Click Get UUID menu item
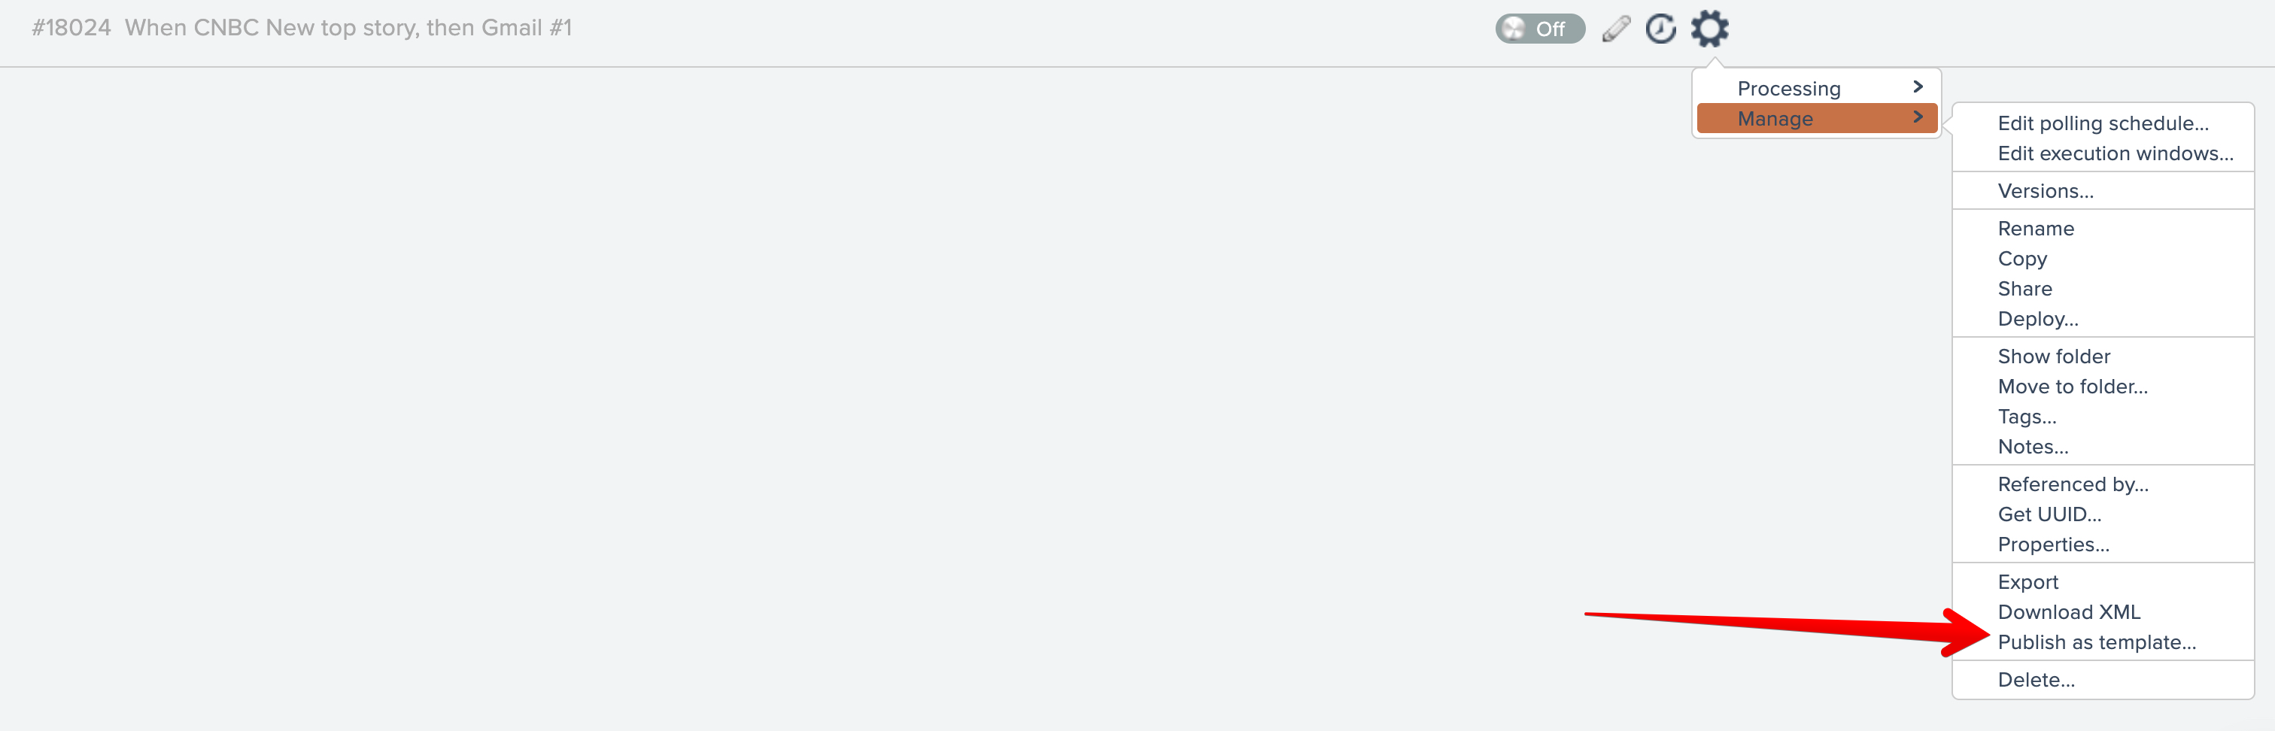Image resolution: width=2275 pixels, height=731 pixels. (x=2049, y=514)
